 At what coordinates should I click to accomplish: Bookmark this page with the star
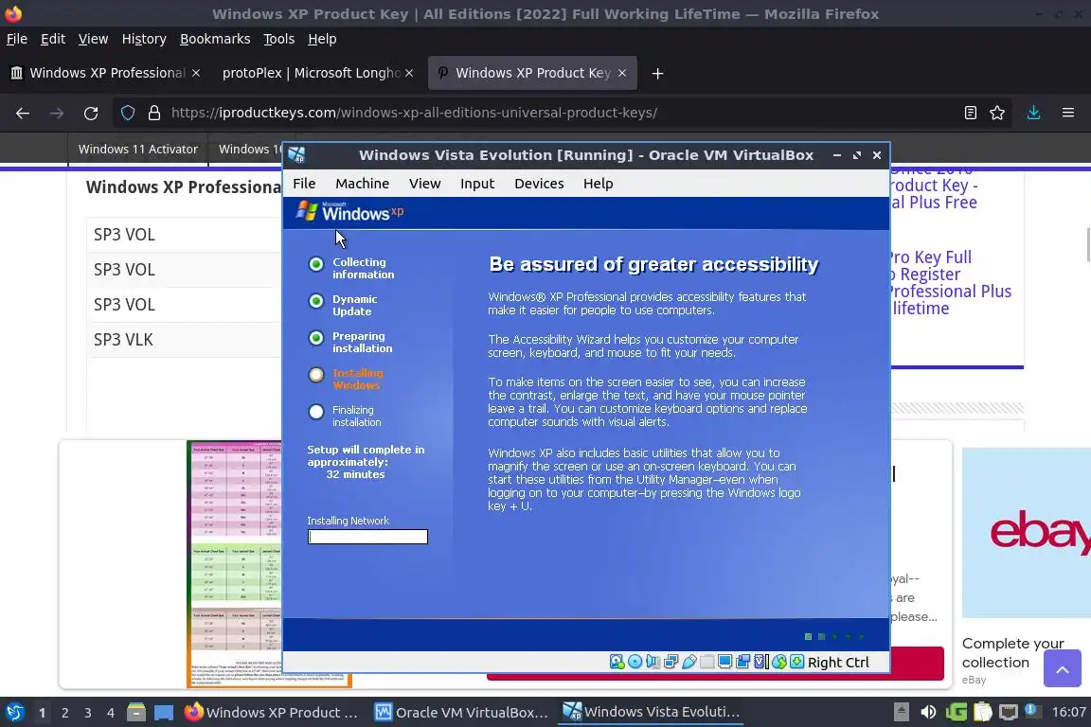coord(997,113)
